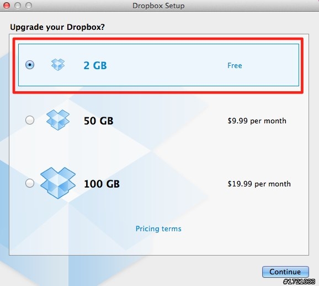Click the "Dropbox Setup" window title
Viewport: 319px width, 286px height.
[x=158, y=6]
